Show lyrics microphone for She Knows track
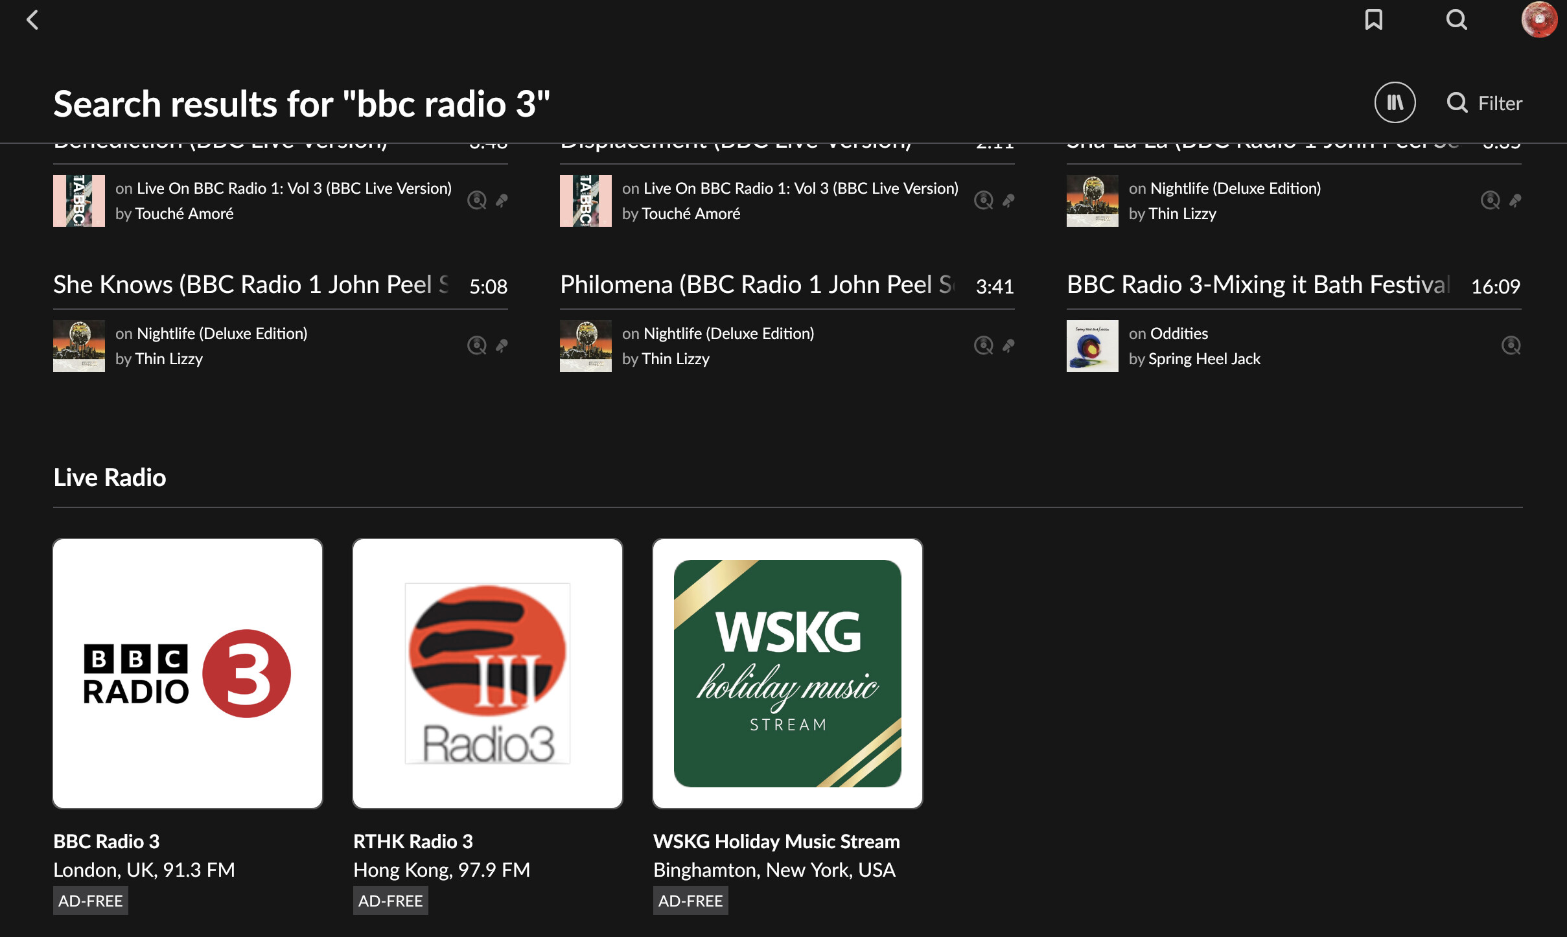This screenshot has height=937, width=1567. [x=502, y=345]
